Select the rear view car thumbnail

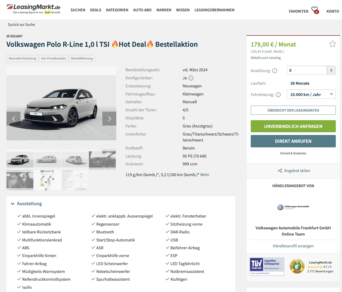[75, 160]
